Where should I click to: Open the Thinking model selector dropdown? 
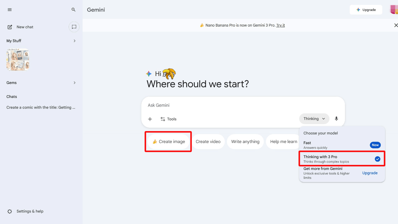pos(314,118)
